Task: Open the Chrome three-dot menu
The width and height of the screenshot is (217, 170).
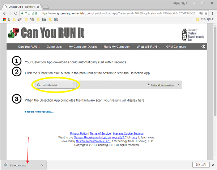Action: (x=213, y=13)
